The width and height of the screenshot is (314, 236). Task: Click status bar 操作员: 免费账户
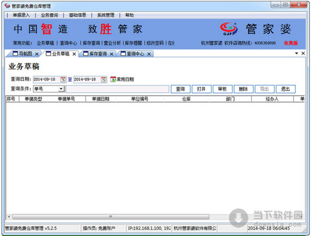click(99, 228)
